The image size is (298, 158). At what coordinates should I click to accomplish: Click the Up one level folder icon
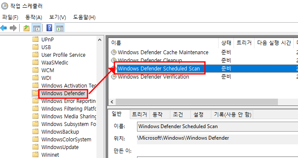[26, 28]
